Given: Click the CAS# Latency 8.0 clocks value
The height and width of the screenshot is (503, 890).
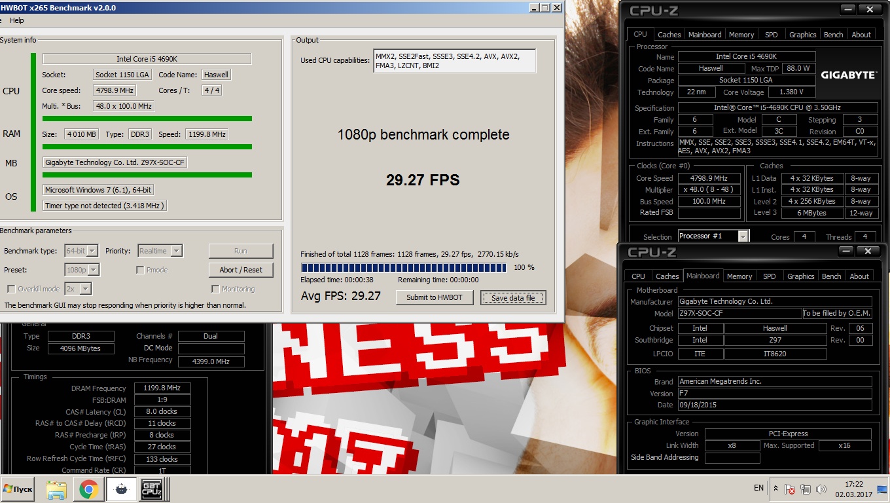Looking at the screenshot, I should click(x=162, y=411).
